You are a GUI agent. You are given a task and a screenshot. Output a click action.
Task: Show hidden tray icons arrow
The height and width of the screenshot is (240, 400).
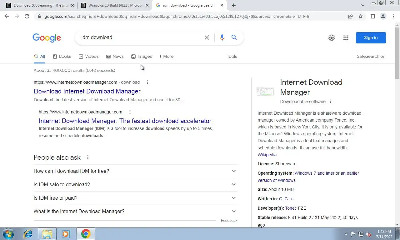tap(346, 234)
